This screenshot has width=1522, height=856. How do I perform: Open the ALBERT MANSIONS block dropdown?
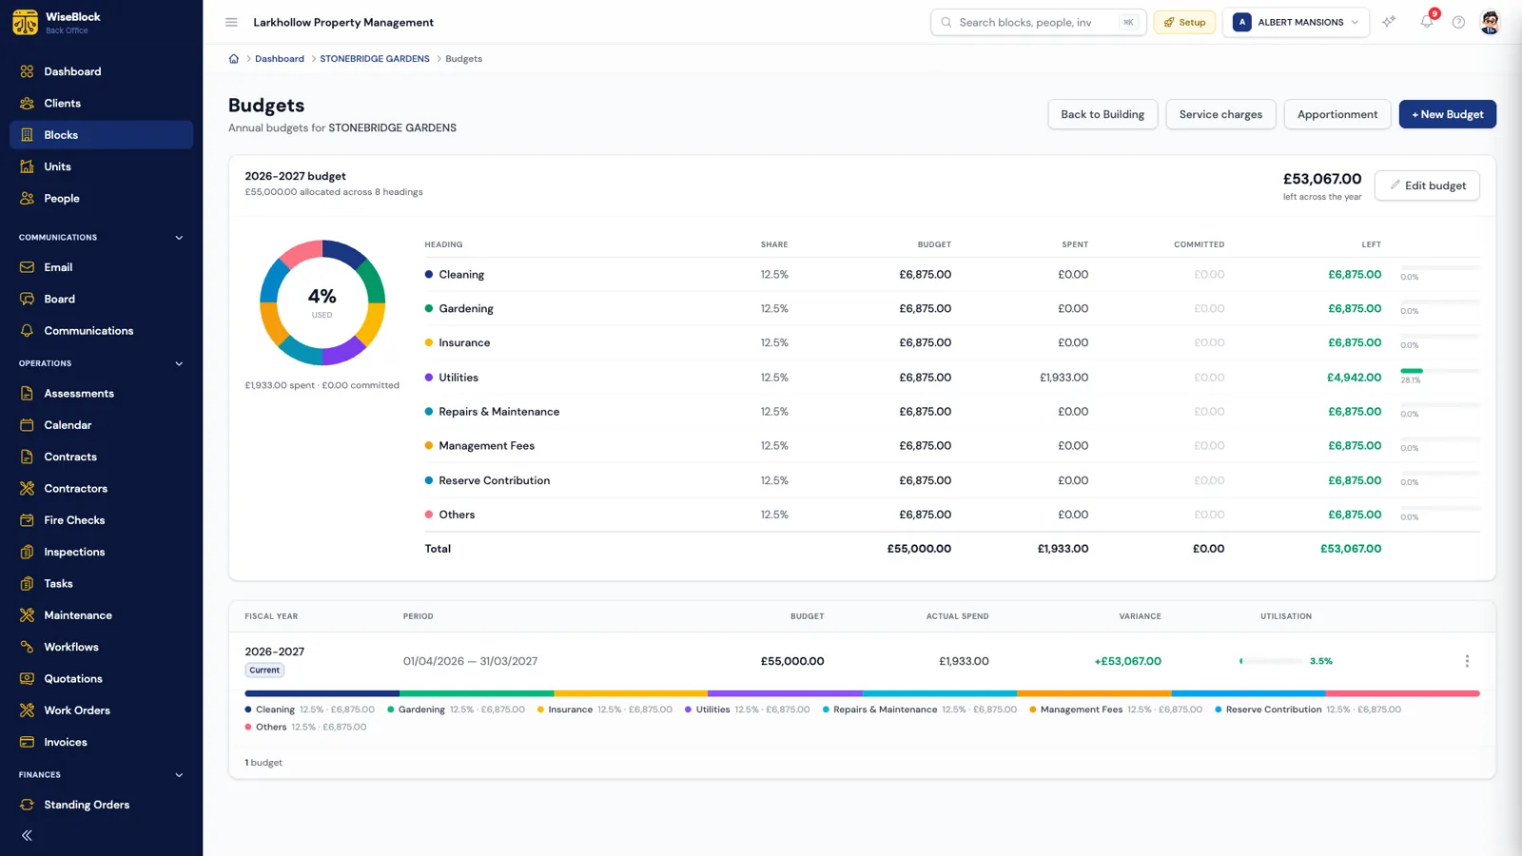pos(1296,22)
